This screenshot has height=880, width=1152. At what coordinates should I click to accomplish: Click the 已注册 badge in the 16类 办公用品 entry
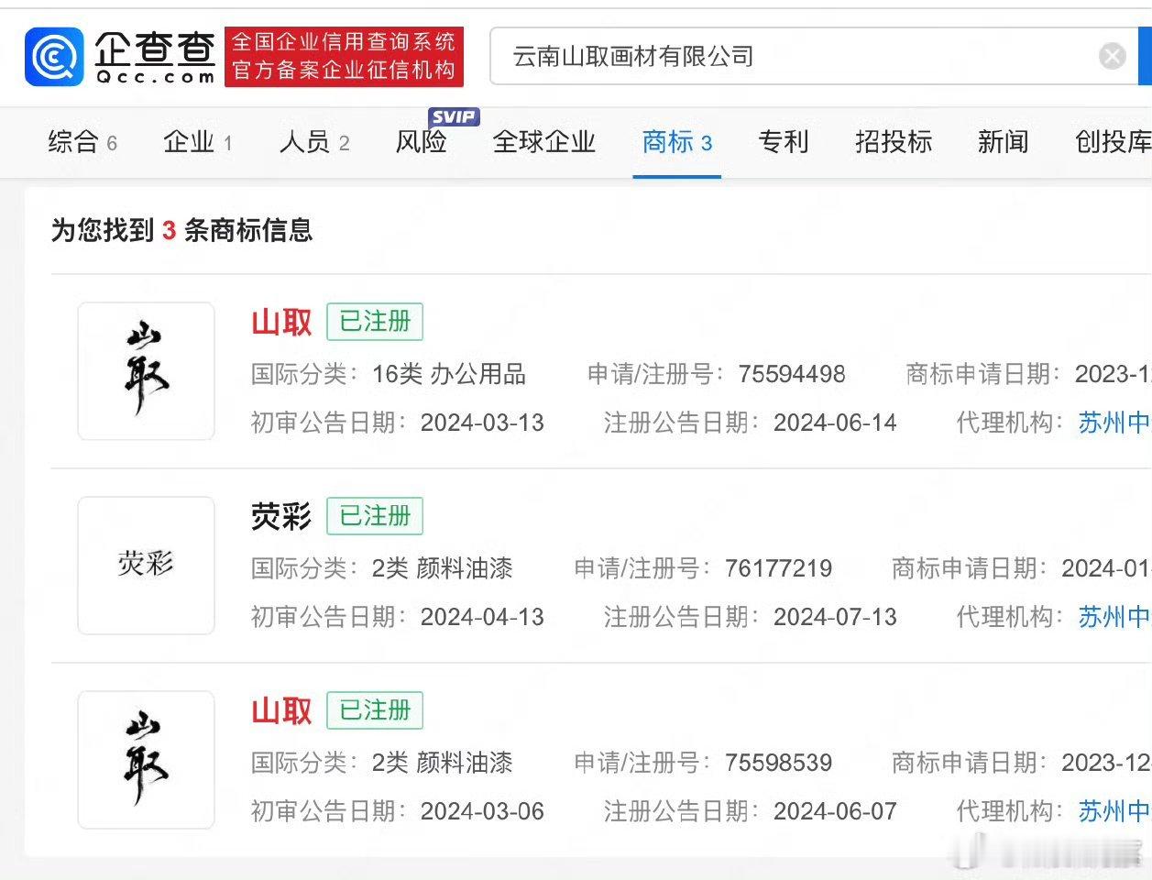(375, 322)
